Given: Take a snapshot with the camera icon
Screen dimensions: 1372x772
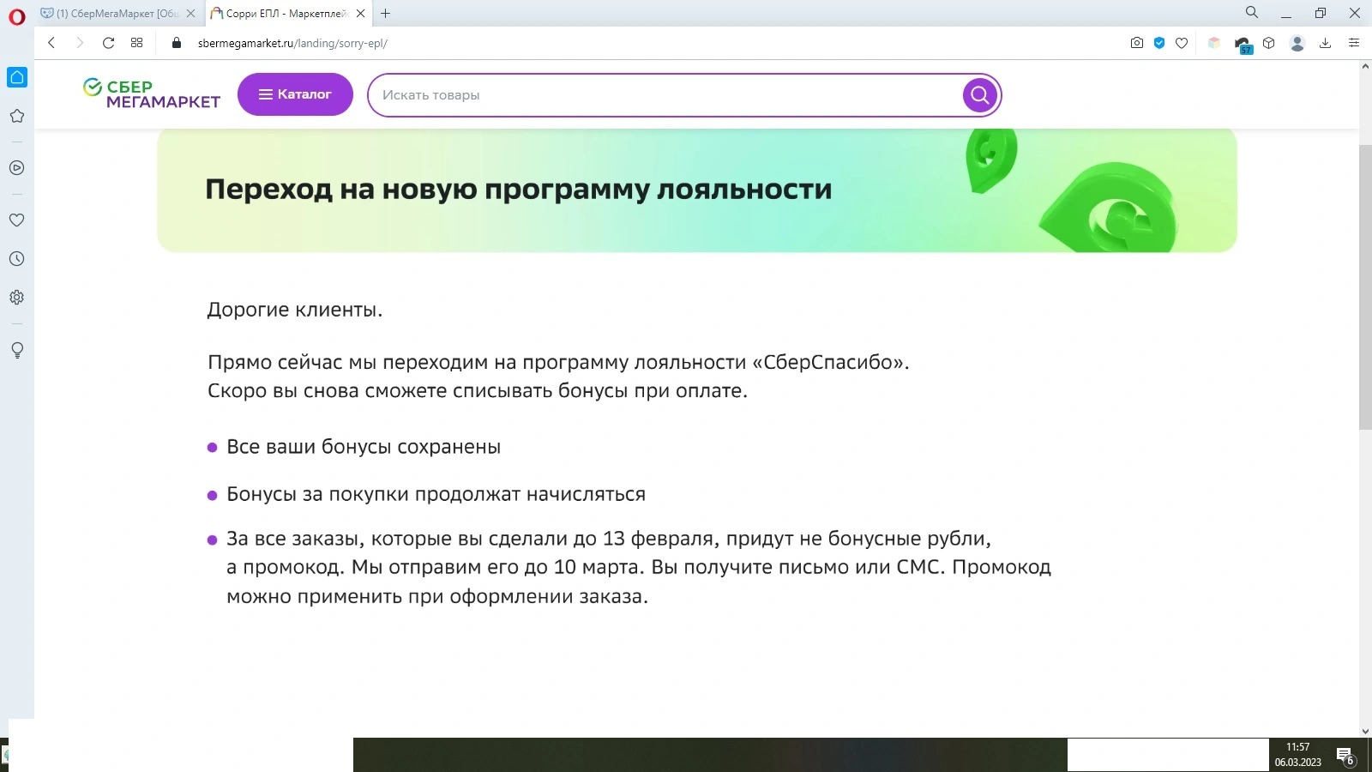Looking at the screenshot, I should click(x=1137, y=43).
